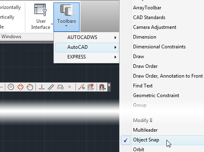Open Object Snap Settings magnet icon

click(x=102, y=87)
